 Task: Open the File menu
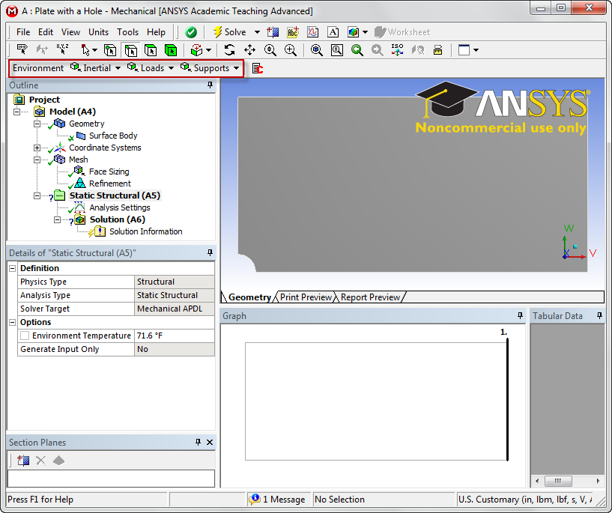pos(23,32)
